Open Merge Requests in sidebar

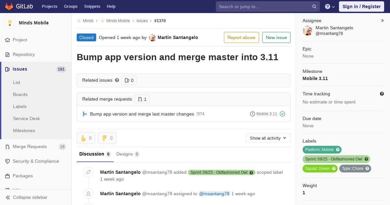coord(35,146)
